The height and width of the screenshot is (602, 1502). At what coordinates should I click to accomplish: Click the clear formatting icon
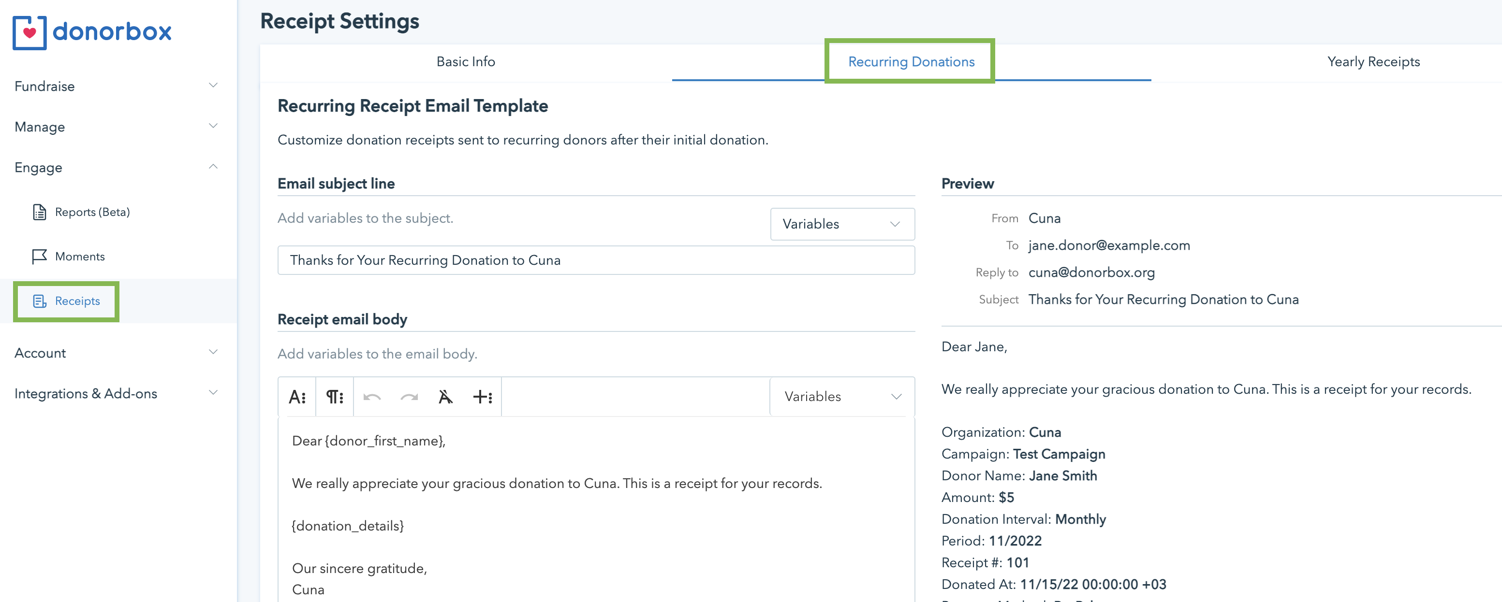(x=445, y=397)
